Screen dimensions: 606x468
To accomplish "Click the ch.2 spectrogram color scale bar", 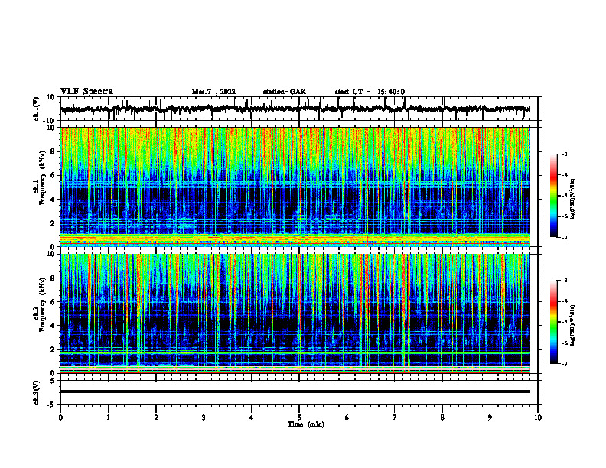I will [553, 322].
